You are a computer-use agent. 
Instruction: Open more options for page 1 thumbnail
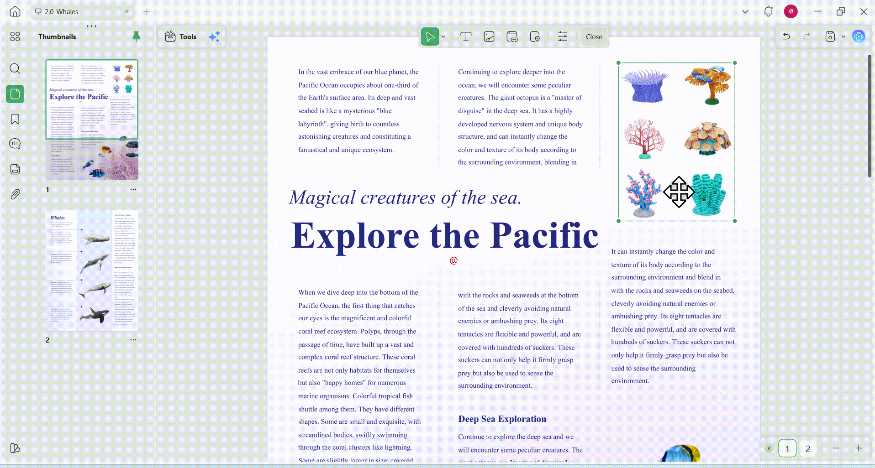133,189
